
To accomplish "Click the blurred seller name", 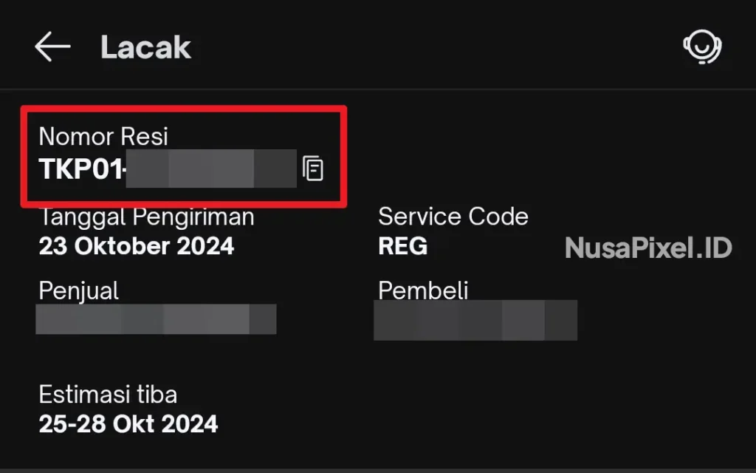I will (156, 319).
